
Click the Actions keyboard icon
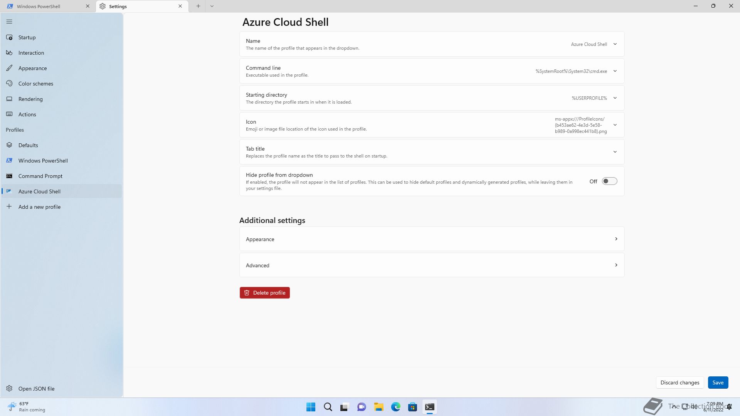pos(9,114)
